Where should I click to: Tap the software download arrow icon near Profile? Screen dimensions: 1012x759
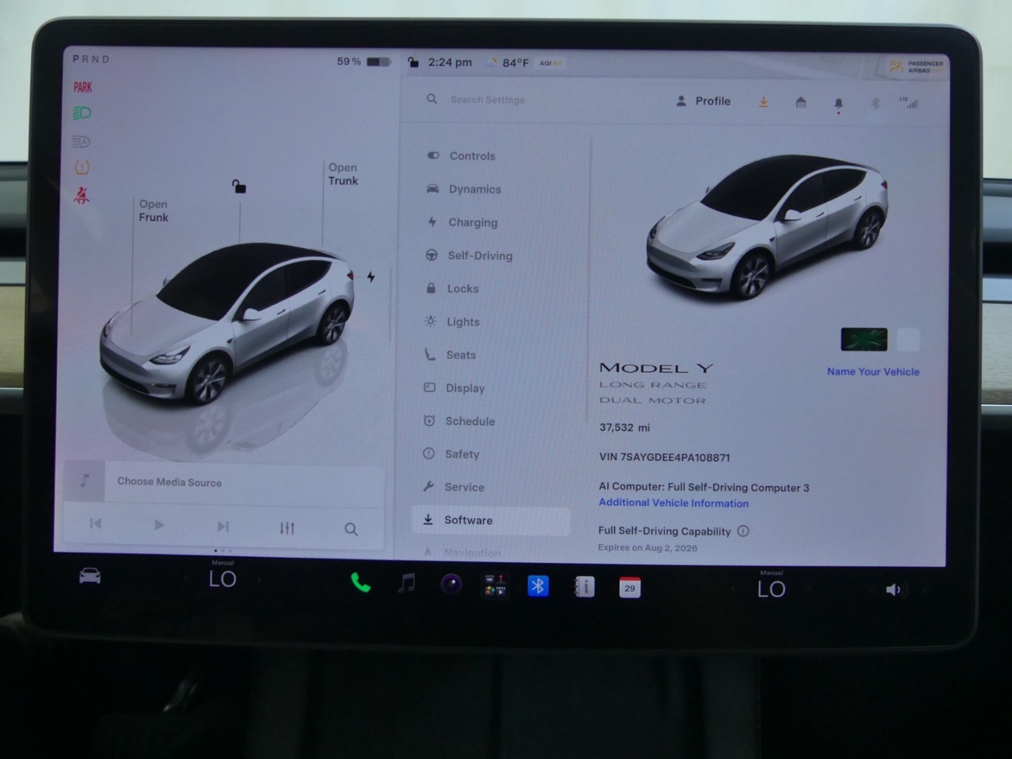[x=763, y=103]
